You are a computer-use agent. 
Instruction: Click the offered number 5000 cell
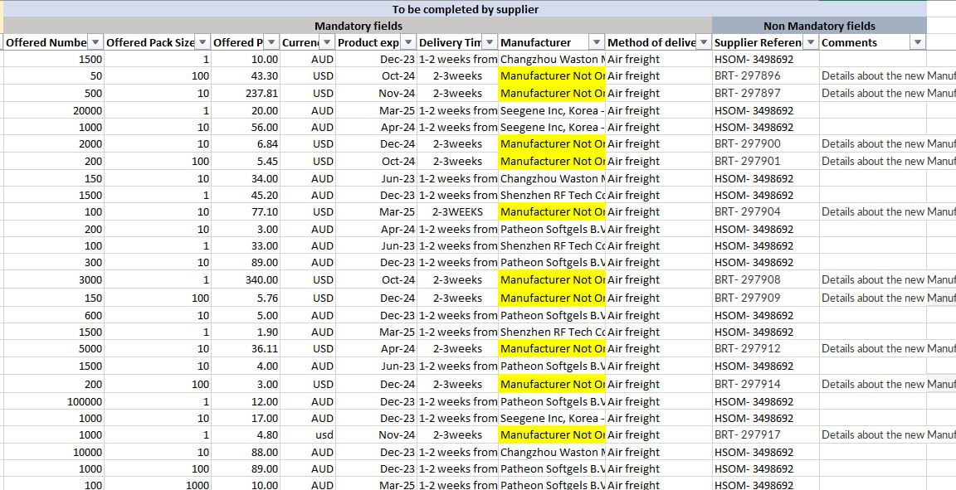53,348
